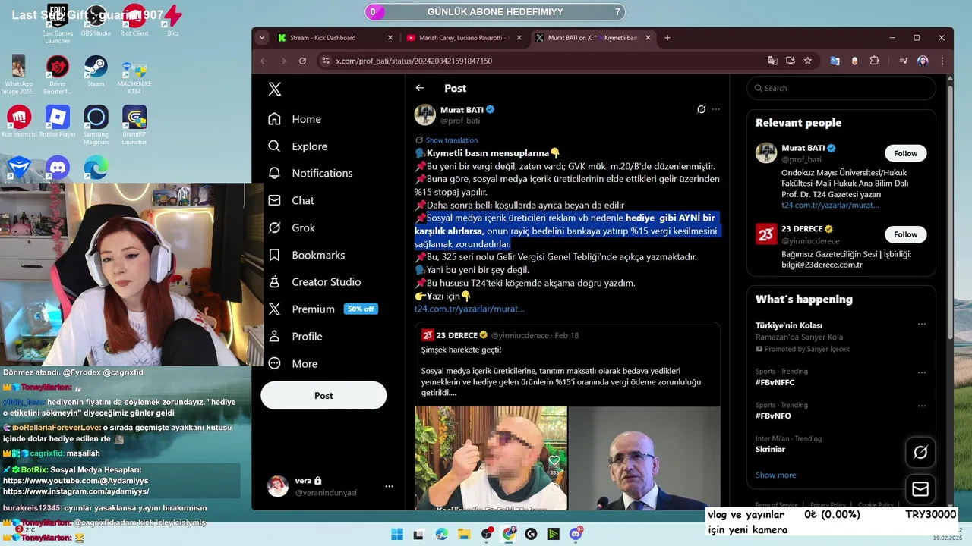The image size is (972, 546).
Task: Bookmark this page with star icon
Action: 808,61
